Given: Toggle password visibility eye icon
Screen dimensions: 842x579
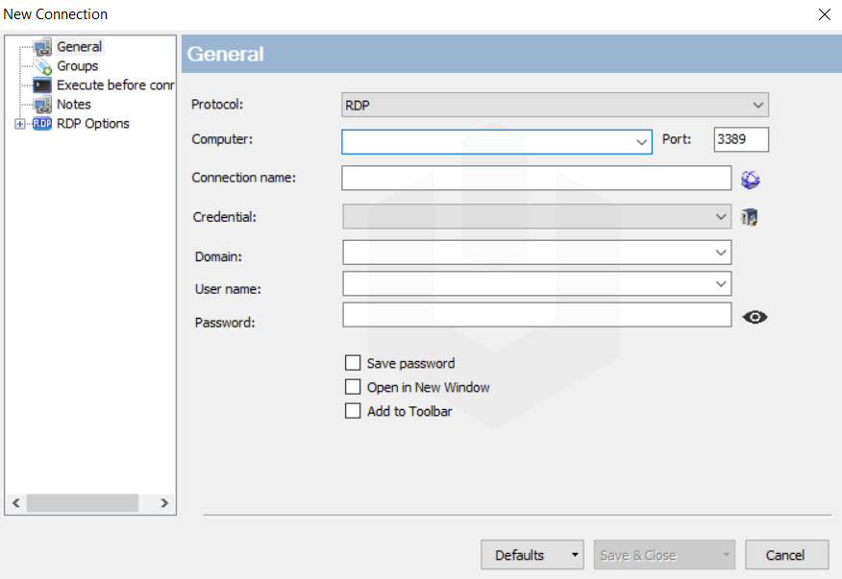Looking at the screenshot, I should [x=755, y=317].
